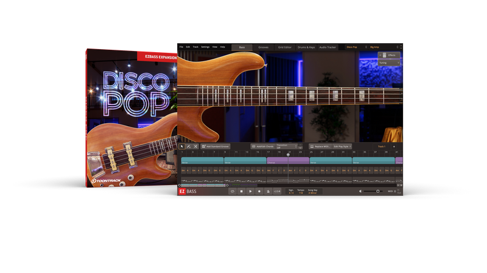Open the Settings menu

coord(205,47)
